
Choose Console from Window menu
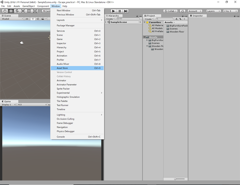click(77, 136)
